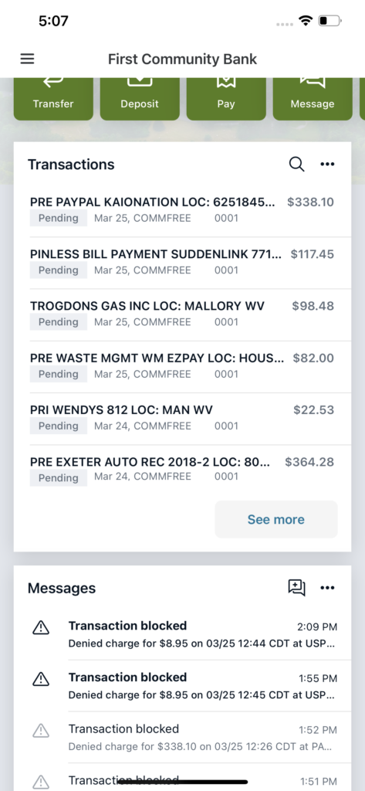Select Trogdons Gas Inc $98.48 transaction
Viewport: 365px width, 791px height.
point(182,314)
